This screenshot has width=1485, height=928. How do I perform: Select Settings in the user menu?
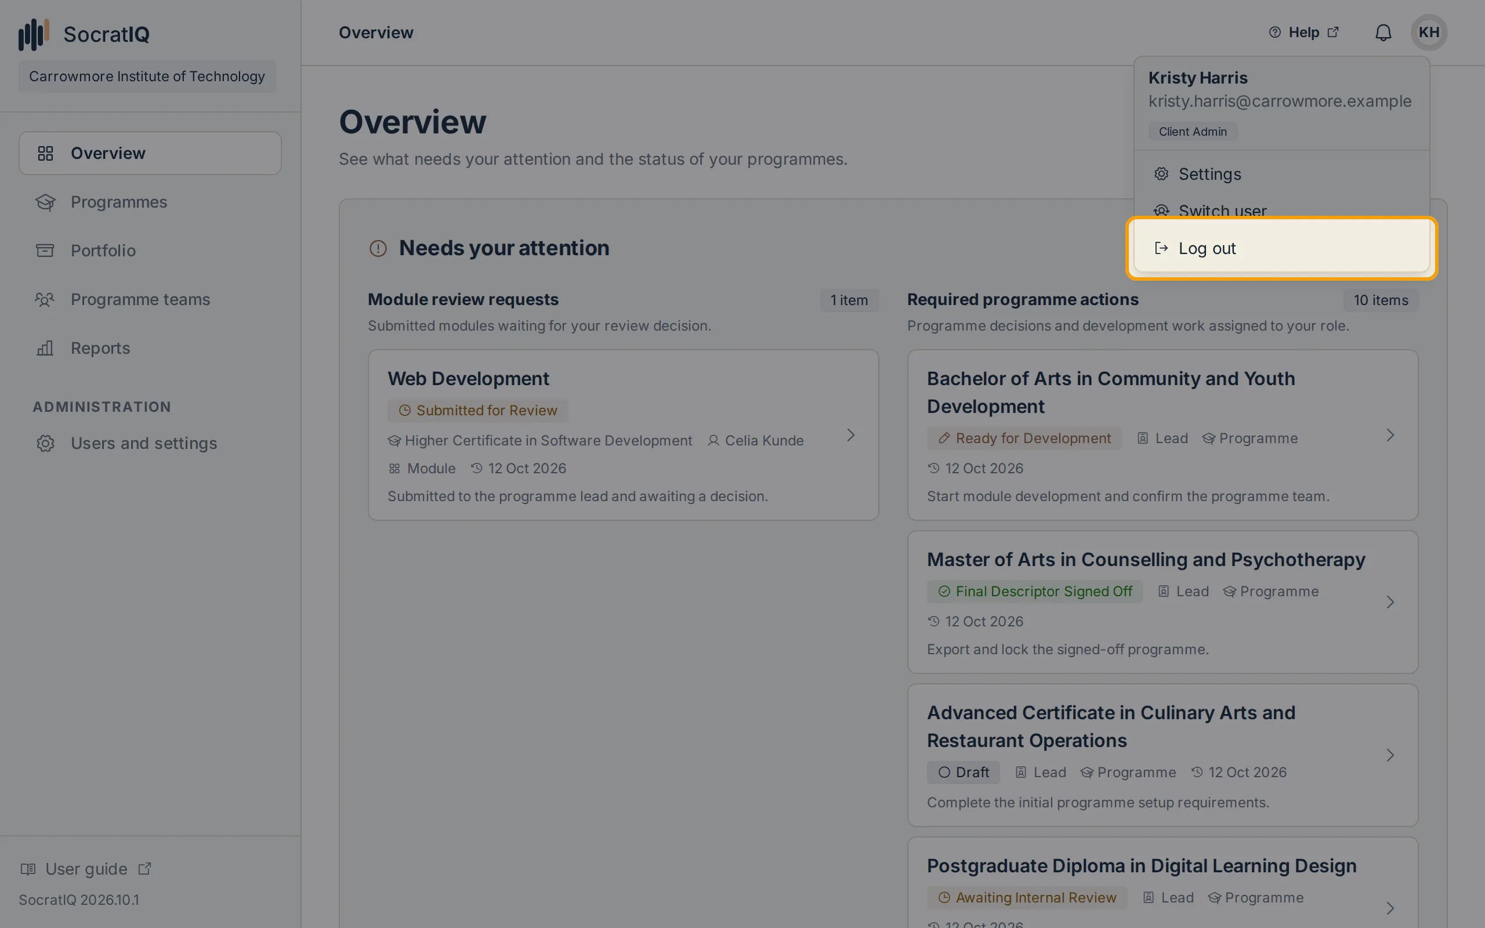pyautogui.click(x=1281, y=175)
